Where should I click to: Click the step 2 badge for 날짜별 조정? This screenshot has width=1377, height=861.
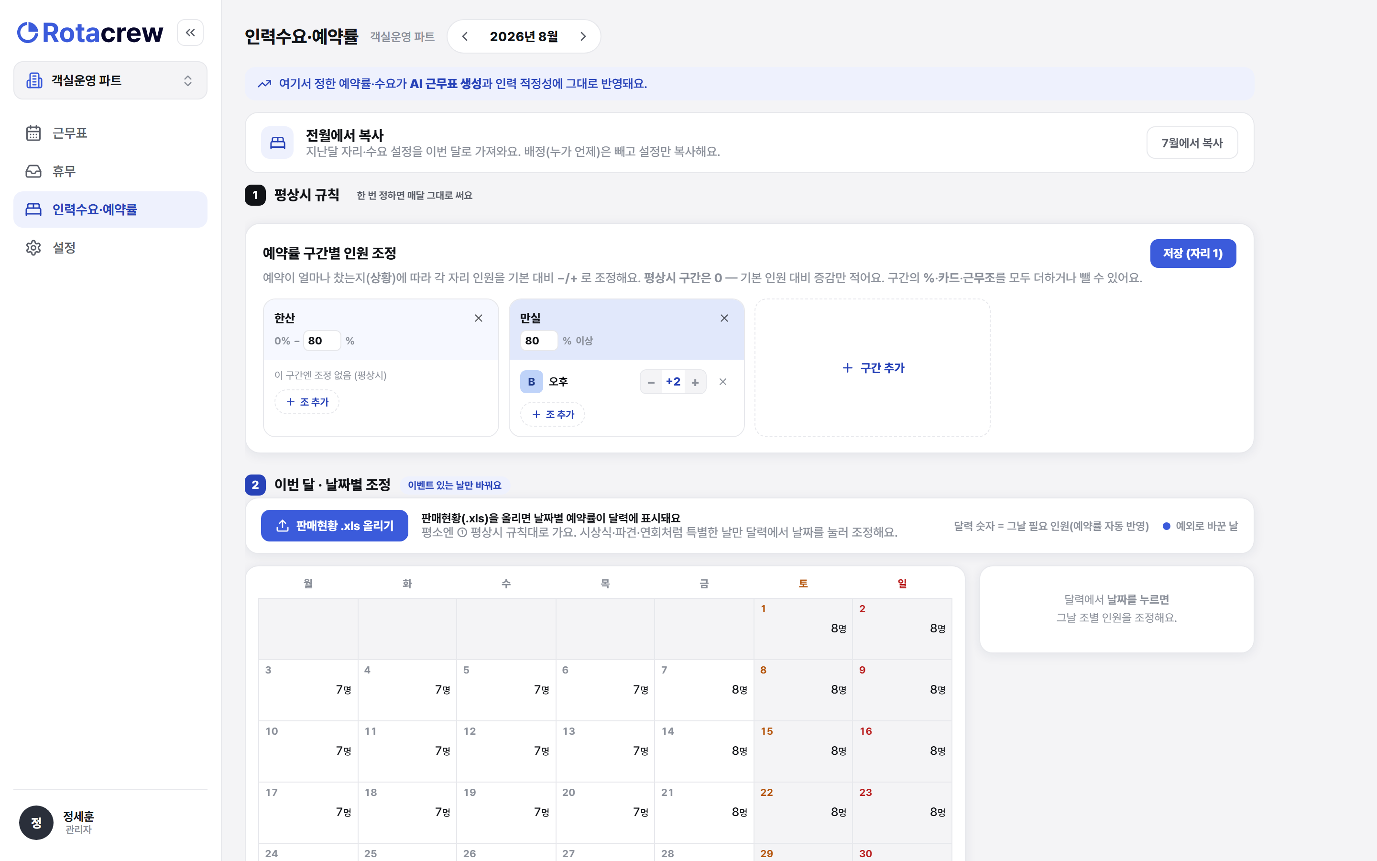click(x=255, y=485)
